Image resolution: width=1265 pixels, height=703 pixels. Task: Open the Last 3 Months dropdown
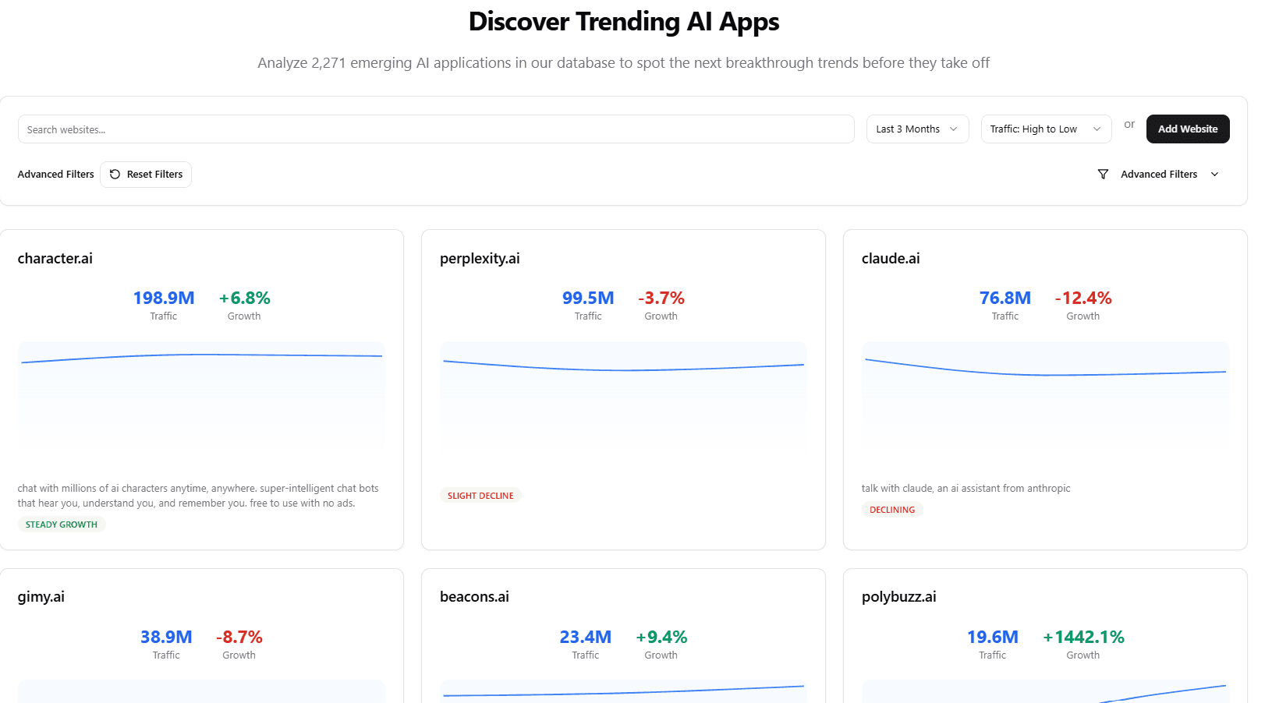click(917, 129)
